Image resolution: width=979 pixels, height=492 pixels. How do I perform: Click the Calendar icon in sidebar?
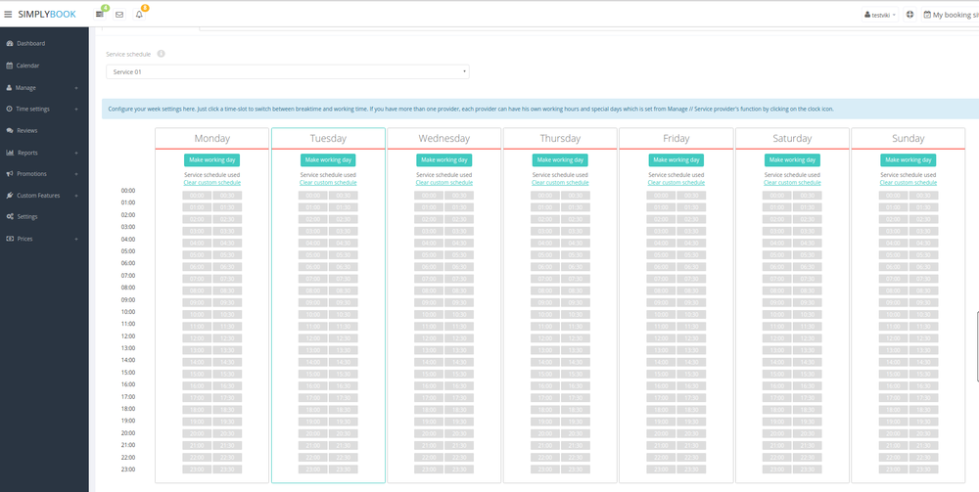point(10,66)
